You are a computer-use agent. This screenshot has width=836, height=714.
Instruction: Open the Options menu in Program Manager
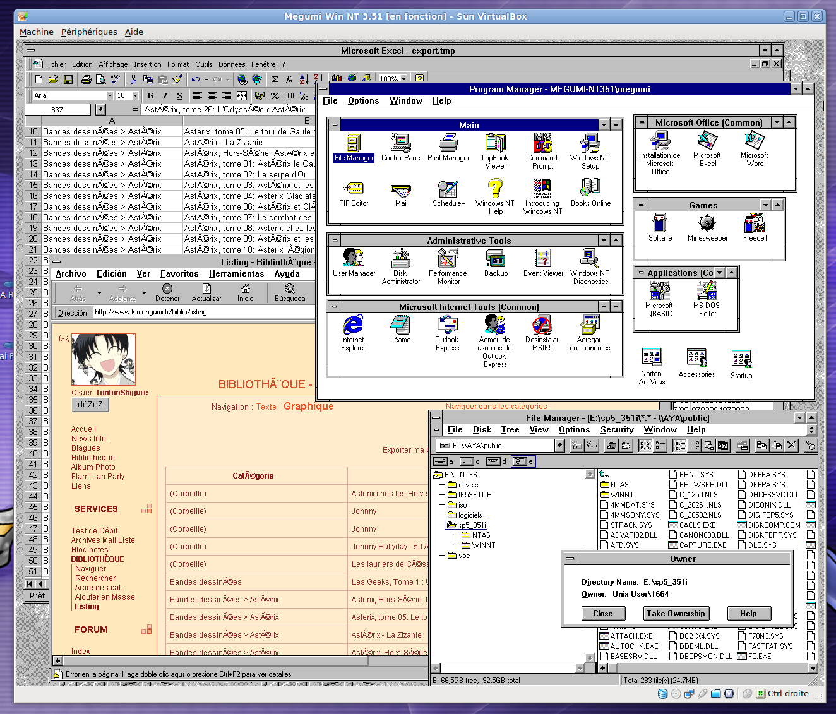pos(364,100)
